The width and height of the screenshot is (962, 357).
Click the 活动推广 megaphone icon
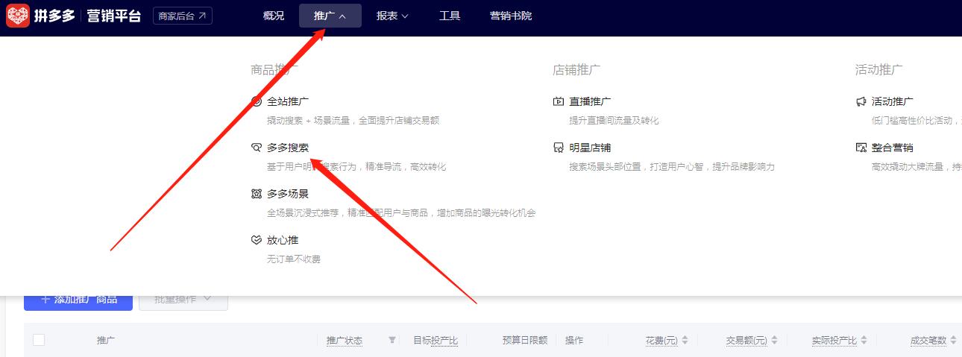click(861, 101)
